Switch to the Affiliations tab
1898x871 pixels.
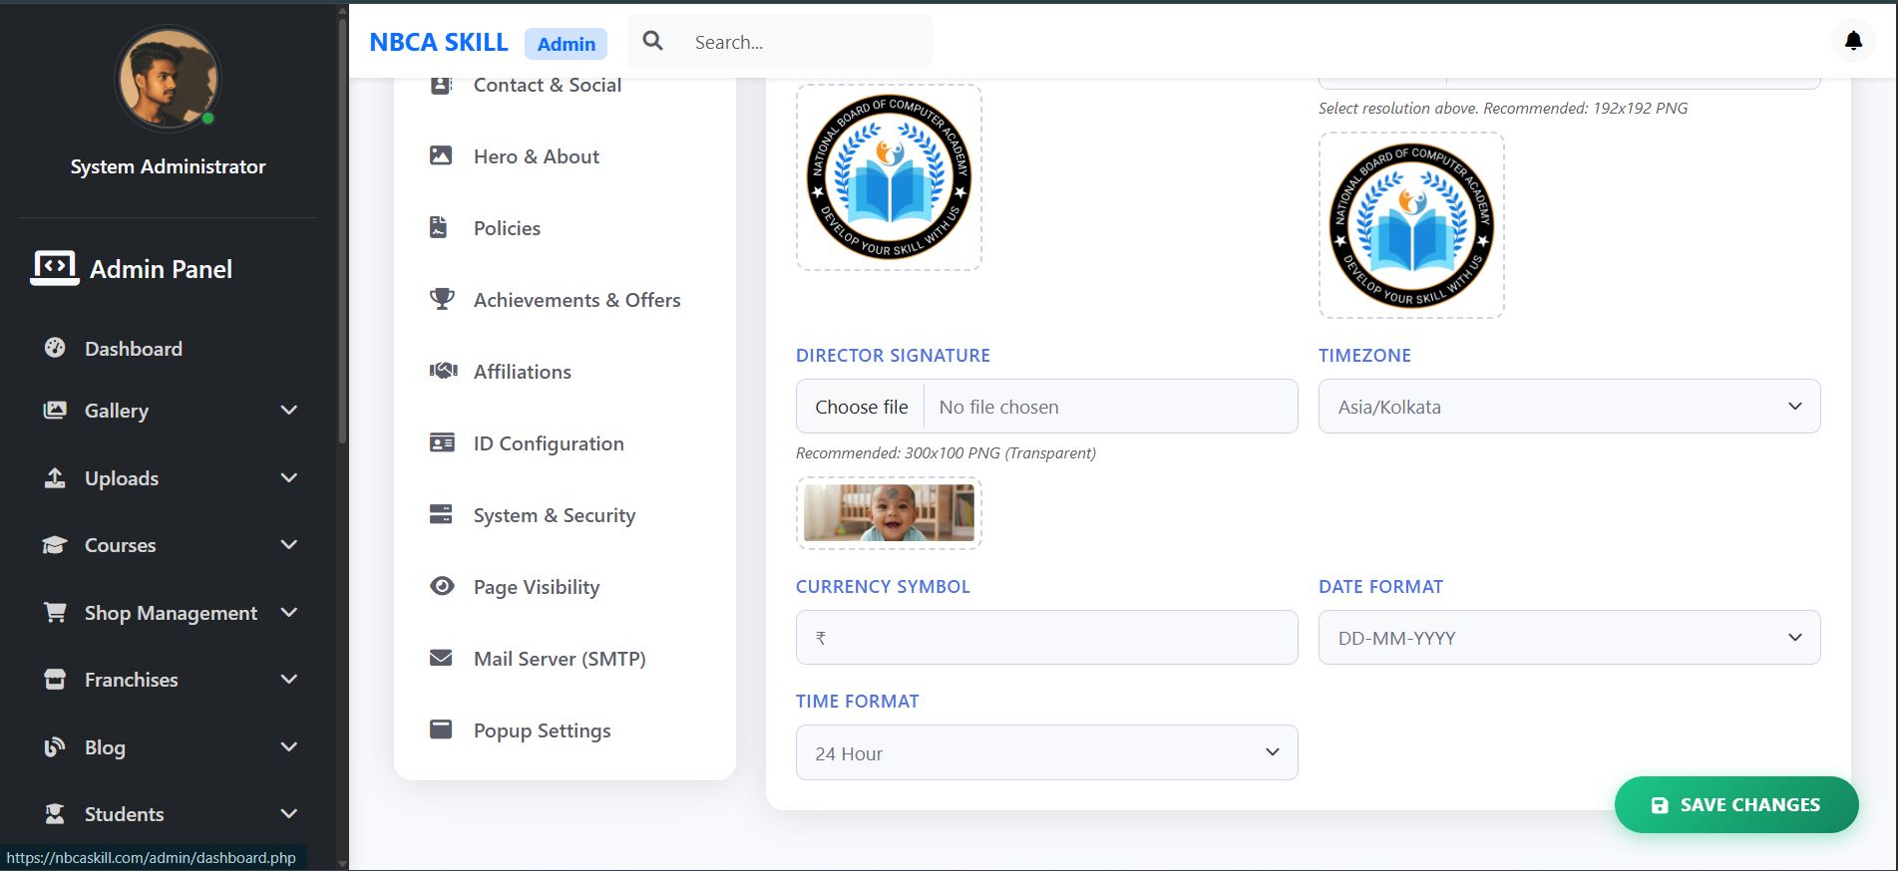(x=523, y=372)
